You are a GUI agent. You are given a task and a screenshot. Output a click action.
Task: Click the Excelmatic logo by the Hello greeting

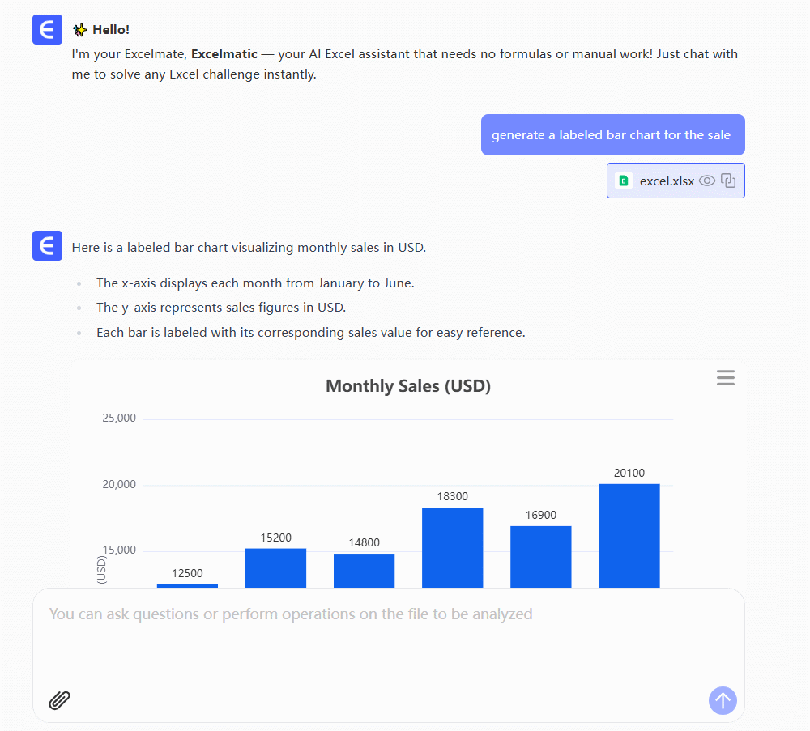(46, 29)
